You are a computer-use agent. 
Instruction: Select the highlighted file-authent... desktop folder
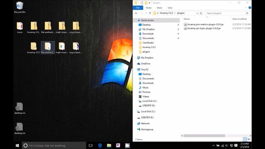coord(48,48)
